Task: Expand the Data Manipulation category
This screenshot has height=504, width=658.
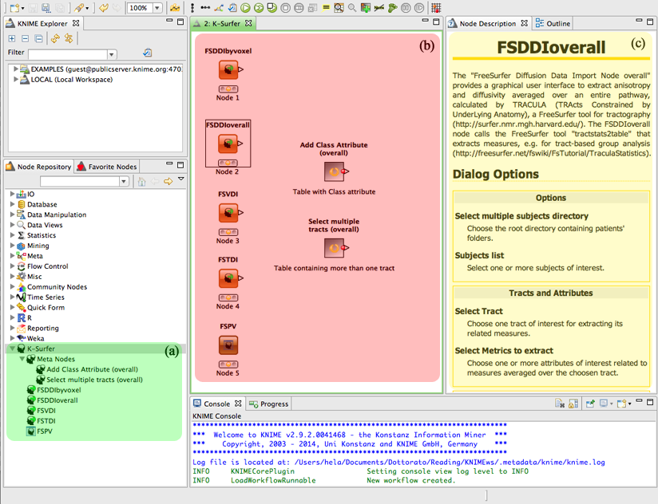Action: (x=13, y=215)
